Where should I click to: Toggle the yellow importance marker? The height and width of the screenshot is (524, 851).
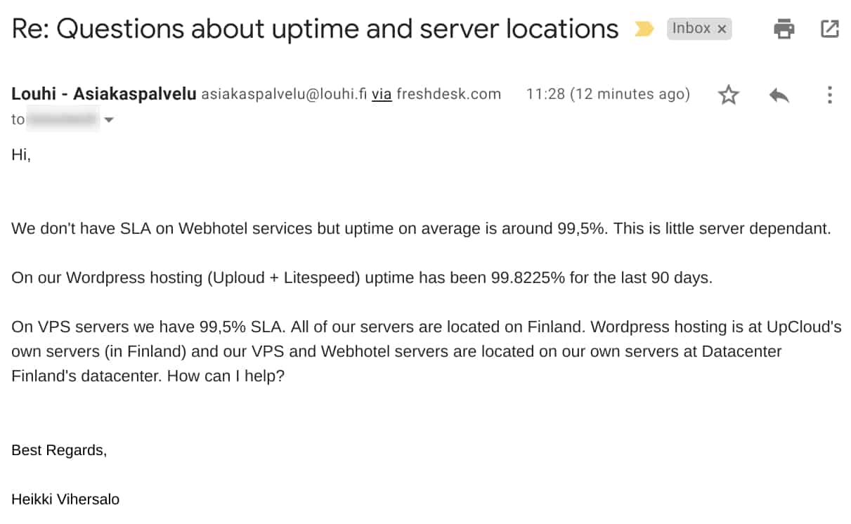644,29
